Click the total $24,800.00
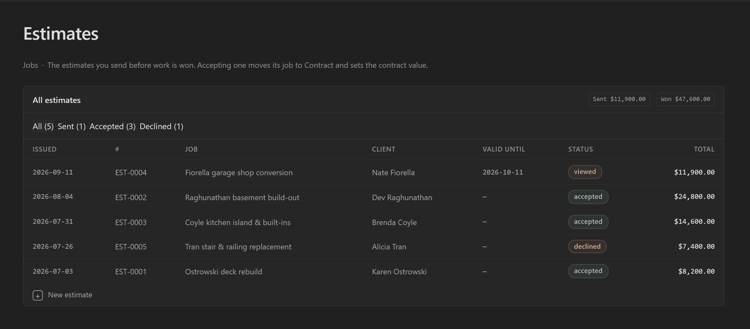This screenshot has width=750, height=329. (x=694, y=197)
